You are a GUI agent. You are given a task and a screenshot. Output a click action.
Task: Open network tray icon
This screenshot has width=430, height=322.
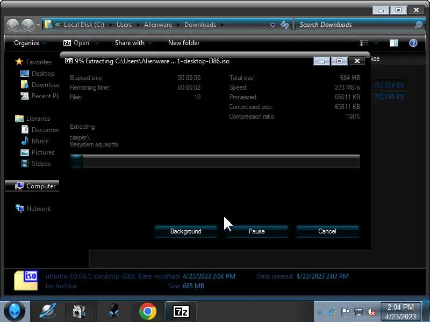click(x=358, y=312)
